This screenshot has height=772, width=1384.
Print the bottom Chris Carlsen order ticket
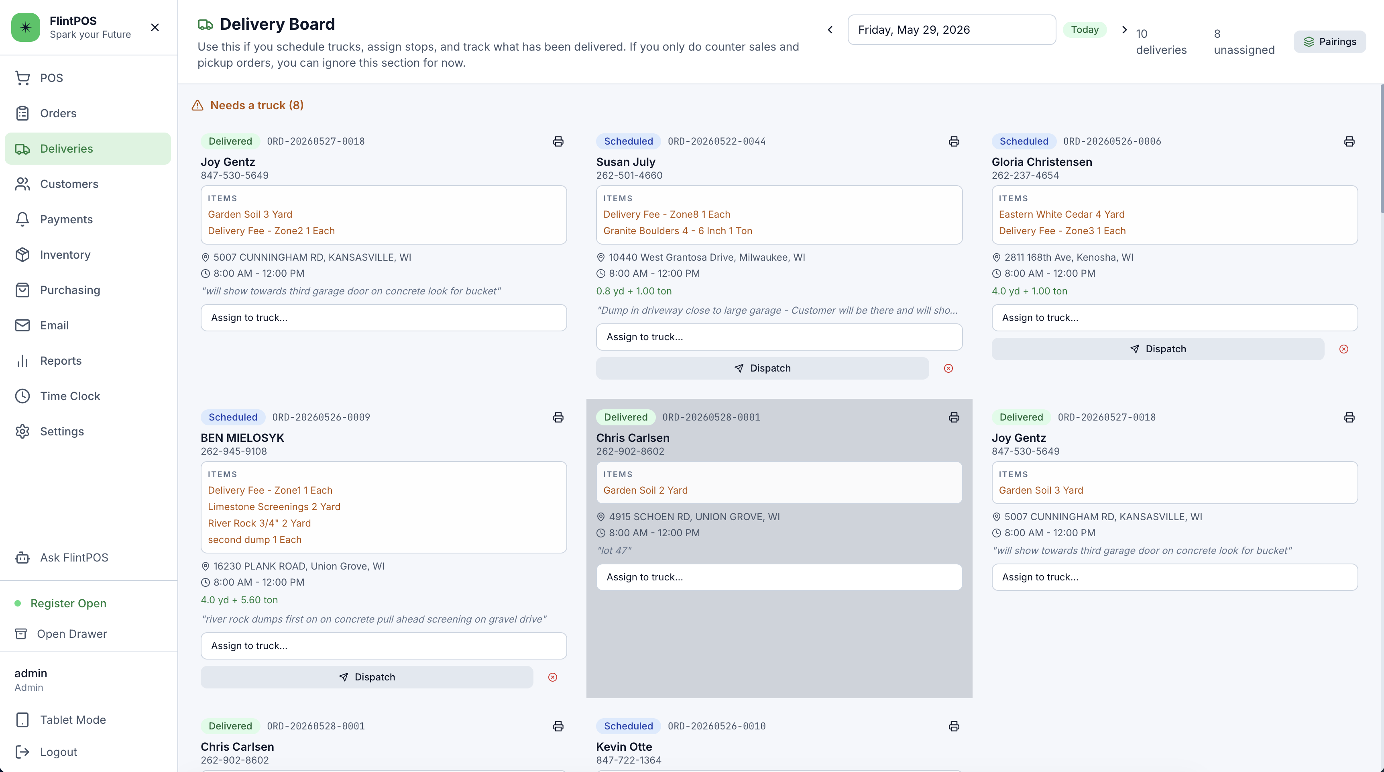558,726
